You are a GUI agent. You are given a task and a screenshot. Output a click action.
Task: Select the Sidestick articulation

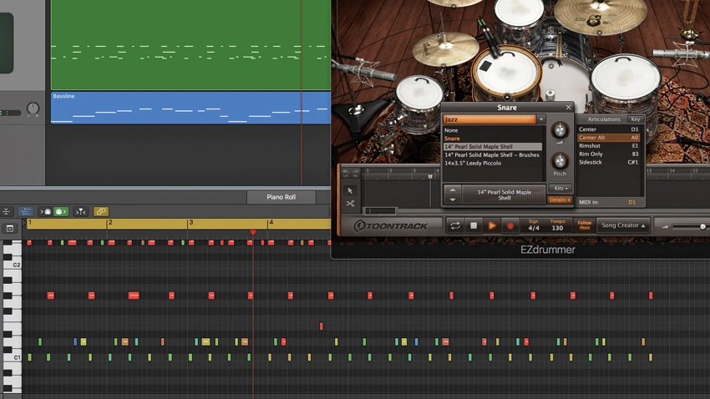[x=608, y=162]
